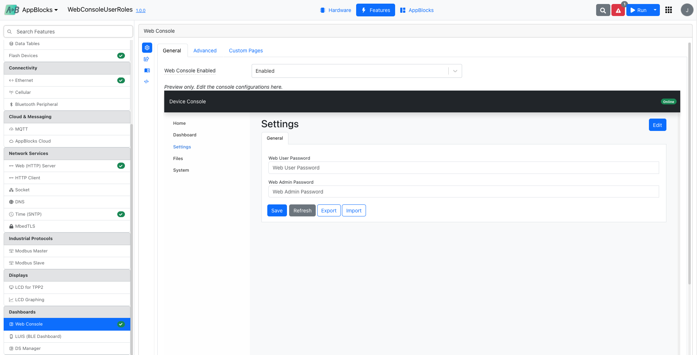Switch to AppBlocks section
The image size is (697, 355).
(417, 10)
